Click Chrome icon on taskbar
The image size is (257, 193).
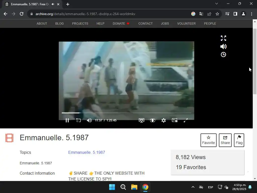pos(145,187)
